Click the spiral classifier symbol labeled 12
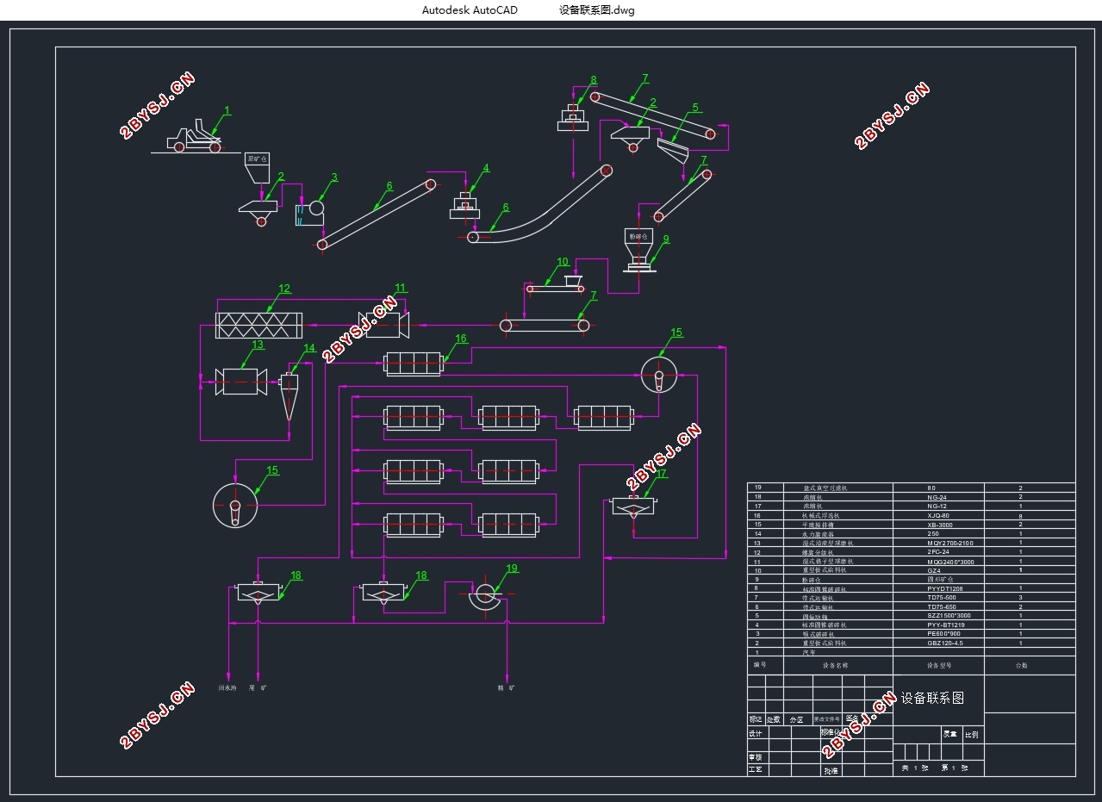This screenshot has height=802, width=1102. coord(258,326)
